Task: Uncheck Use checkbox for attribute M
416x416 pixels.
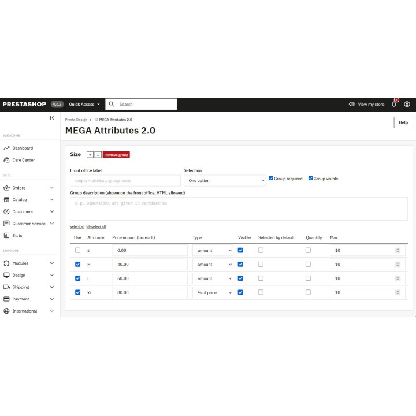Action: click(x=77, y=264)
